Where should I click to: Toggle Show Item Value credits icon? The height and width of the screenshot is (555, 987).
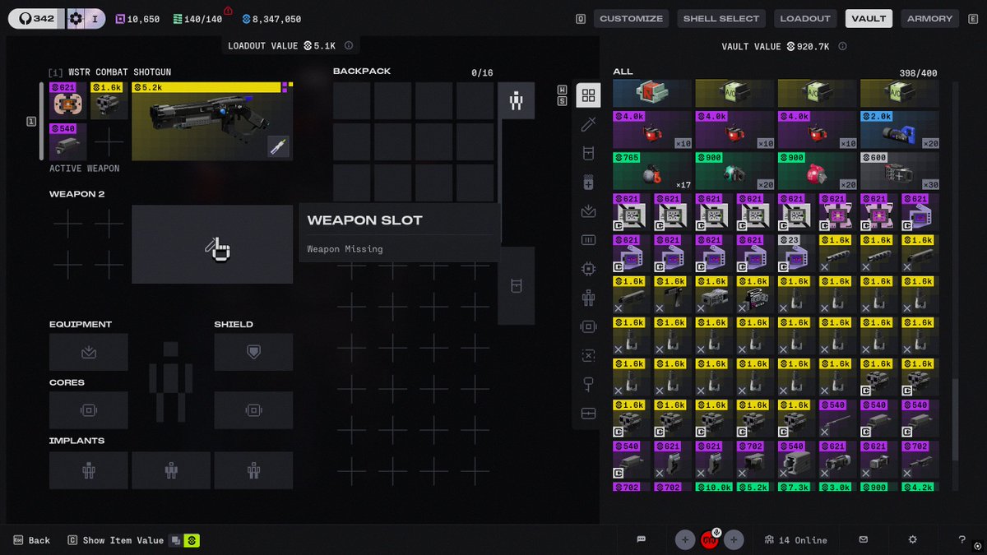click(192, 540)
